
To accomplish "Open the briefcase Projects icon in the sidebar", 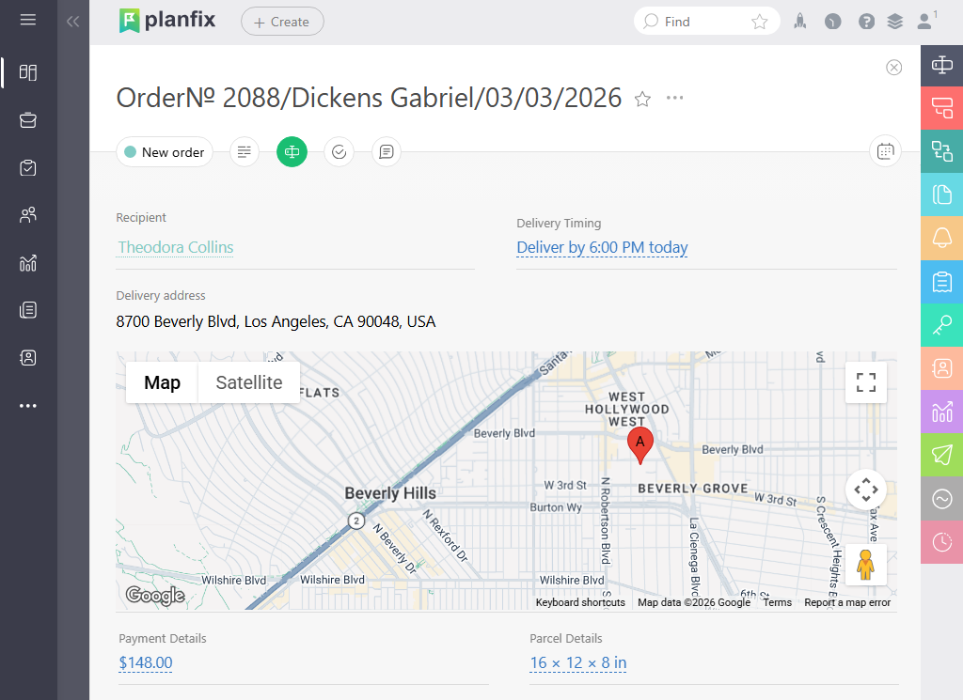I will click(28, 120).
